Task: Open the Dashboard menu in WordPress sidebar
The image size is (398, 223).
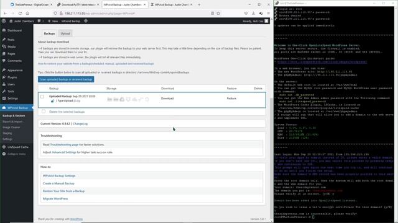Action: 14,30
